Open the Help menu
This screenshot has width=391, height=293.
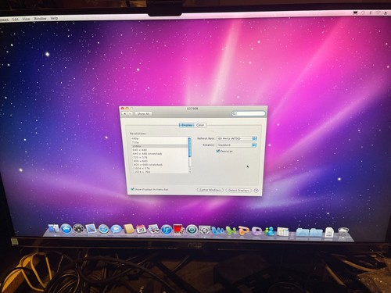[x=54, y=18]
